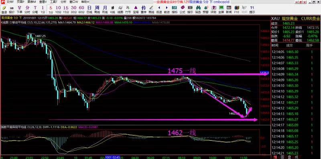This screenshot has width=321, height=159.
Task: Click the 后退 back arrow icon
Action: pos(159,9)
